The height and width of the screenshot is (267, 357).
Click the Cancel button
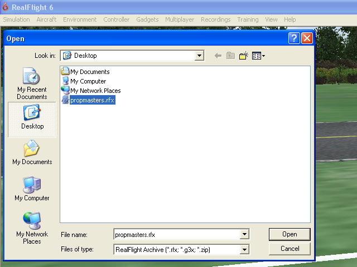point(290,249)
